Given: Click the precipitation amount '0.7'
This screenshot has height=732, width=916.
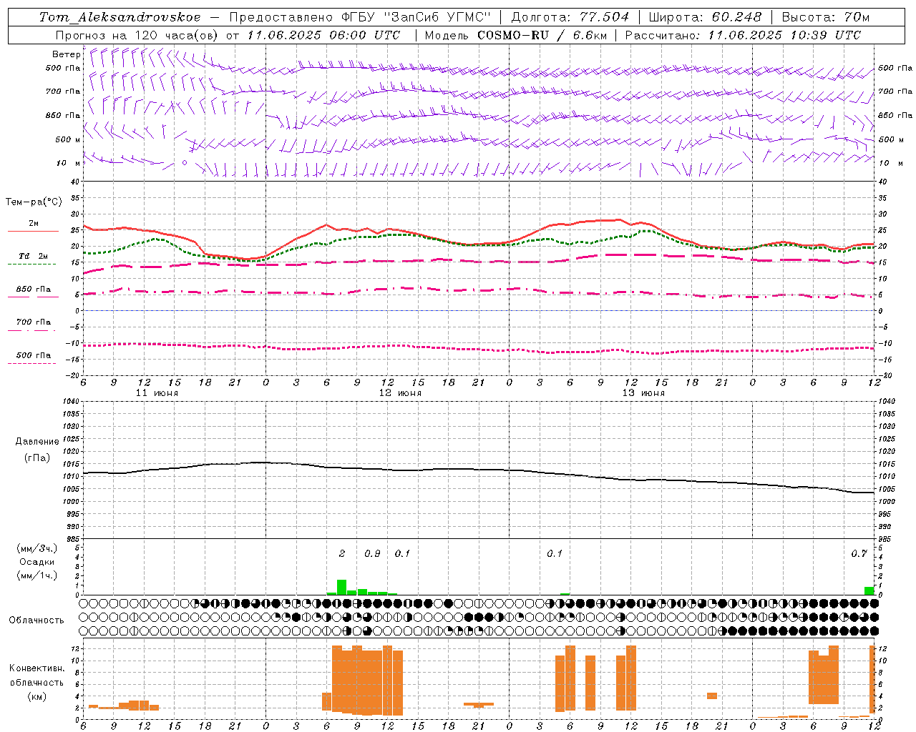Looking at the screenshot, I should pyautogui.click(x=859, y=554).
